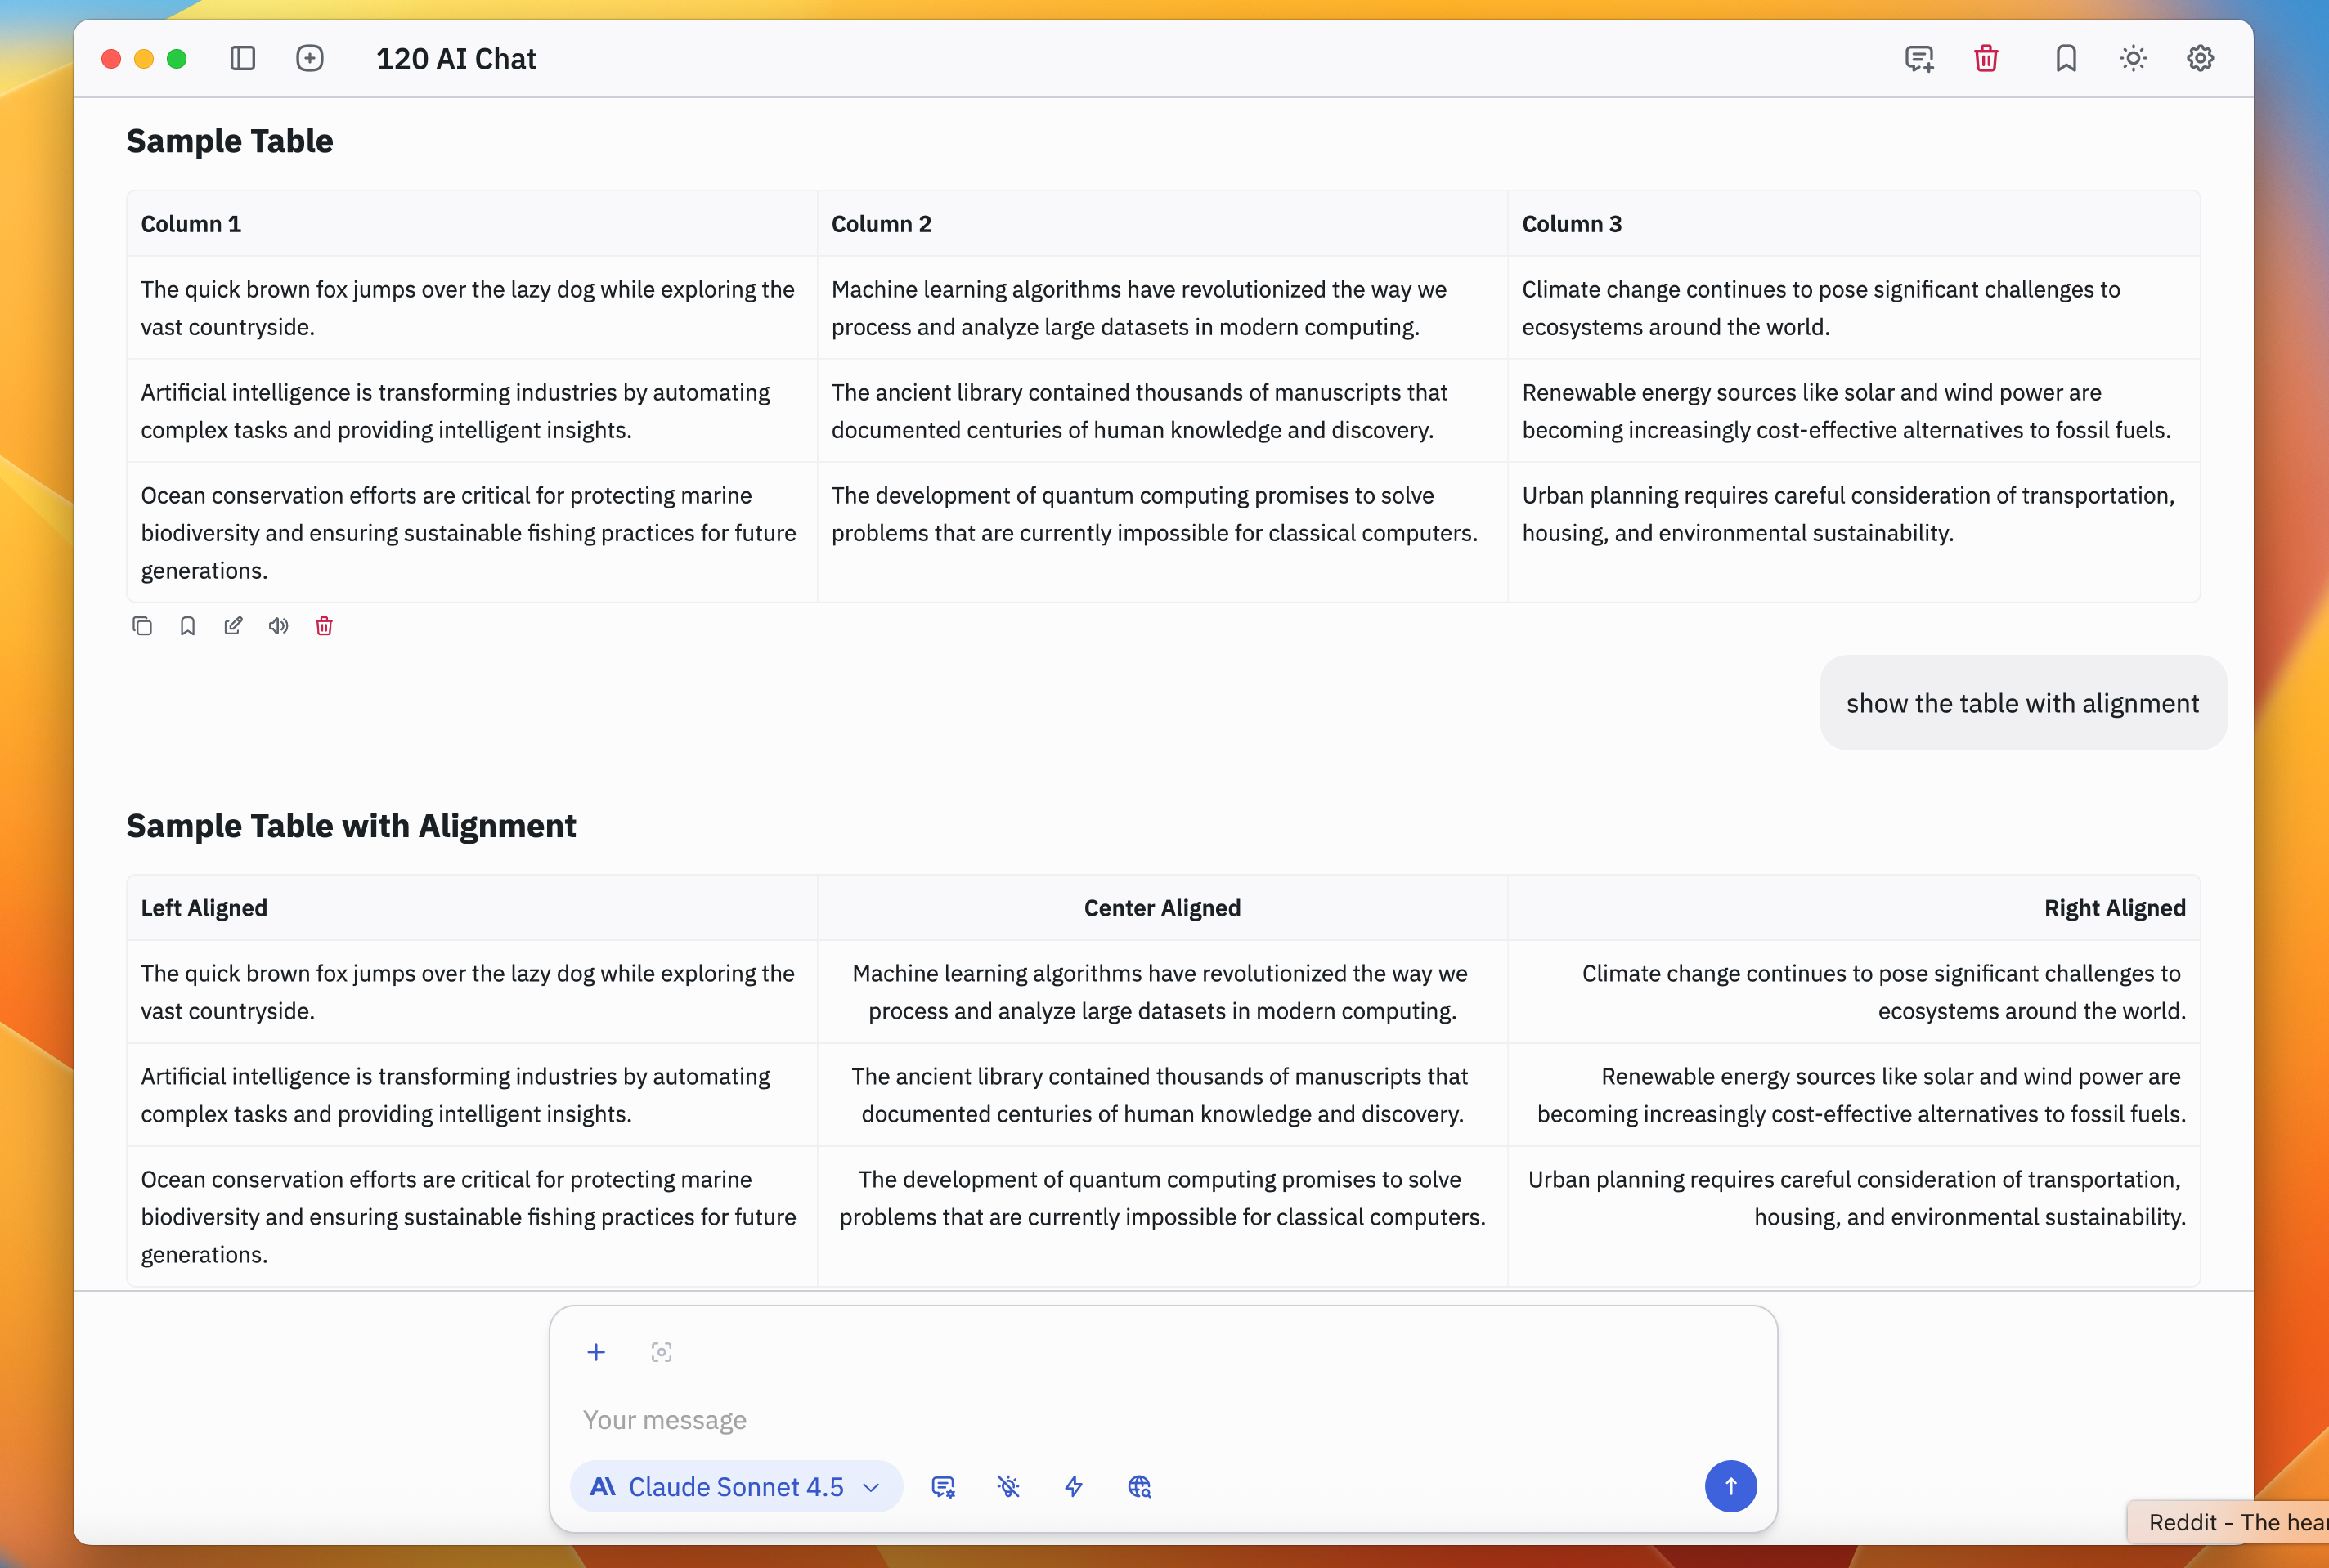Toggle light/dark theme sun icon
The image size is (2329, 1568).
[x=2133, y=58]
